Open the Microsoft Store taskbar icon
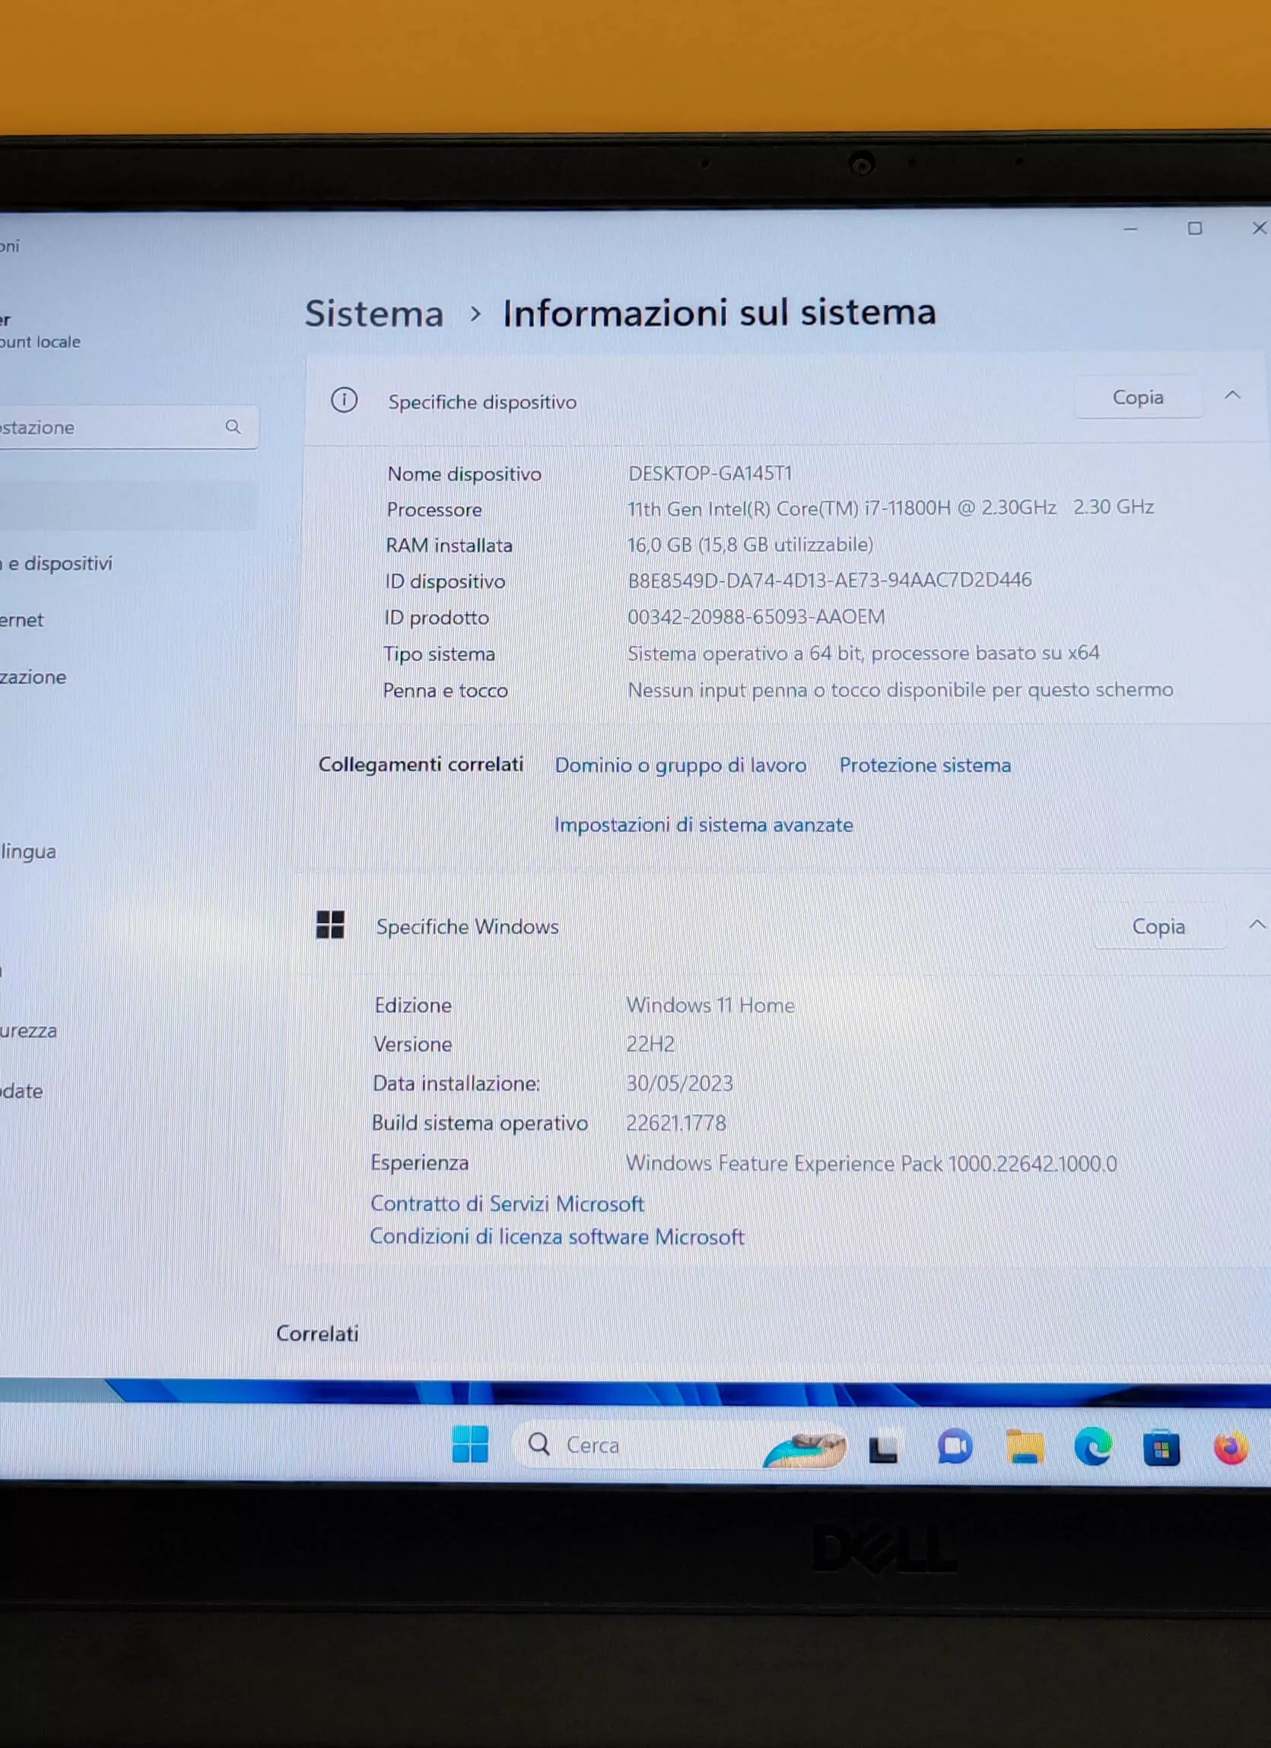 pyautogui.click(x=1161, y=1448)
